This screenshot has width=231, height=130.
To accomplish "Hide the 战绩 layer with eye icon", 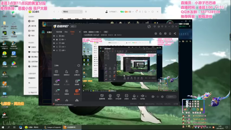I will (x=54, y=43).
